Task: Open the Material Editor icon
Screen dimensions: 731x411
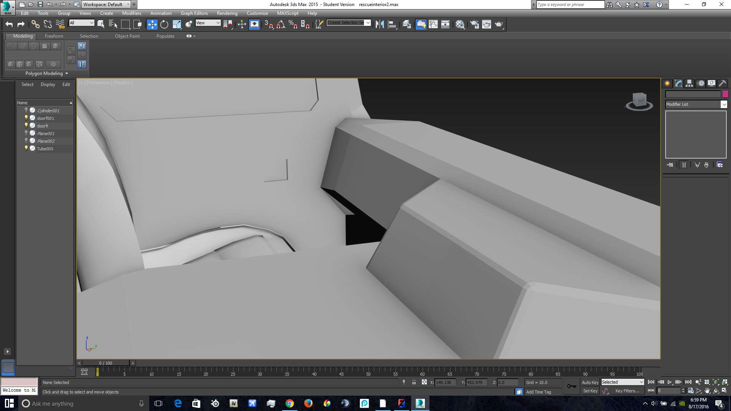Action: pyautogui.click(x=460, y=24)
